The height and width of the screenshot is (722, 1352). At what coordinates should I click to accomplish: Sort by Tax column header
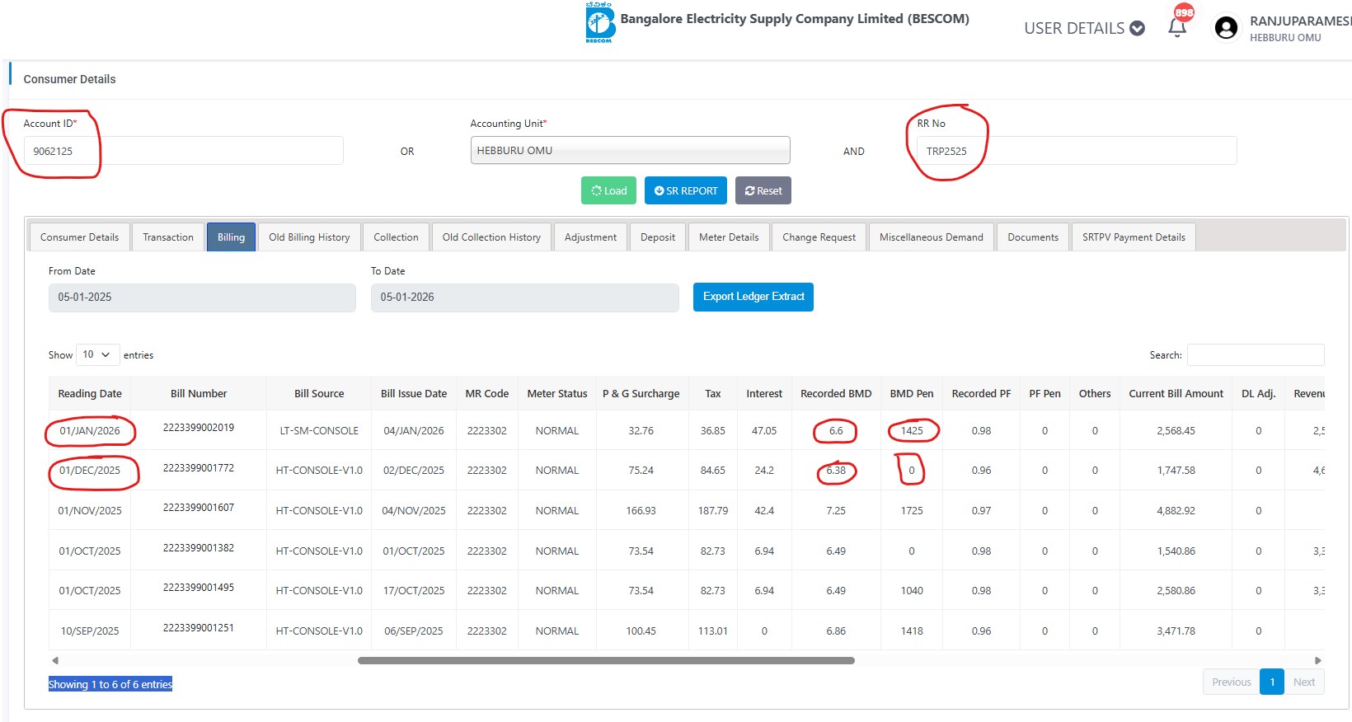[713, 394]
